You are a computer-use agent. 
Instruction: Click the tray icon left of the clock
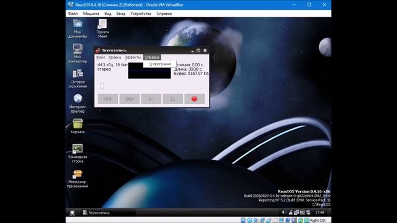308,212
